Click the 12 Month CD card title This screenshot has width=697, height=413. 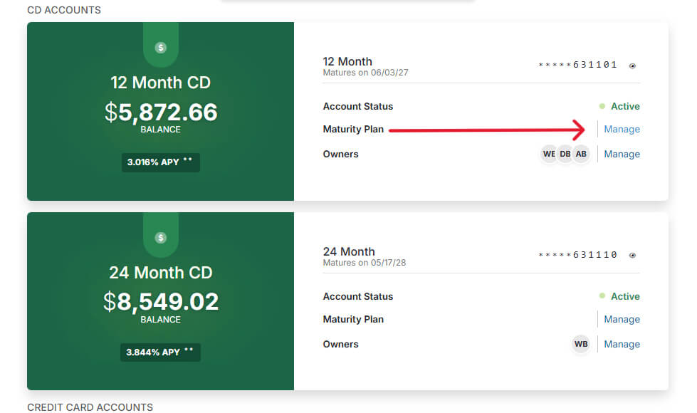(160, 83)
